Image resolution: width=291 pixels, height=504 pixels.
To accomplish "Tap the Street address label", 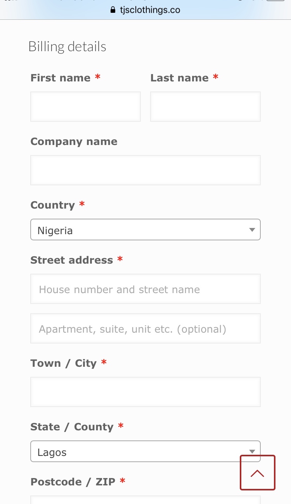I will coord(72,260).
